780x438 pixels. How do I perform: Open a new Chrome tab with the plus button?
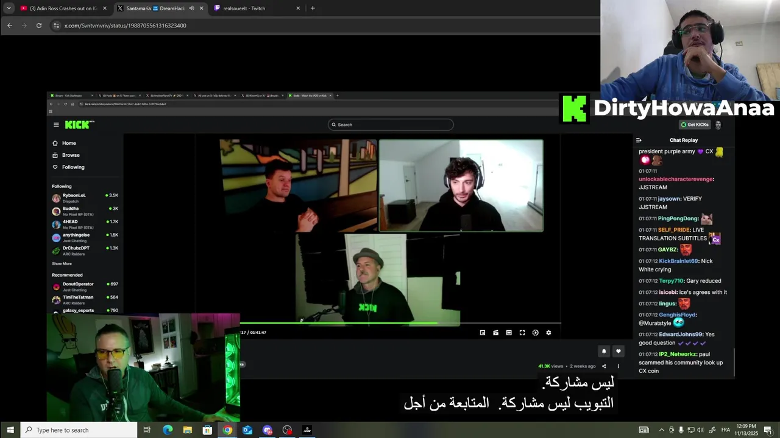tap(313, 8)
